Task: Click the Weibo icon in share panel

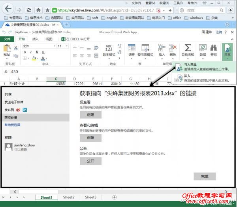Action: [x=18, y=110]
